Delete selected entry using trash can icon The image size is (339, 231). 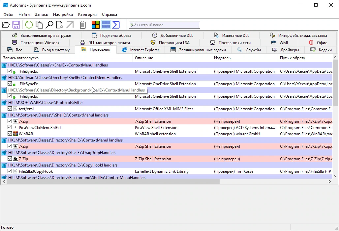[82, 25]
